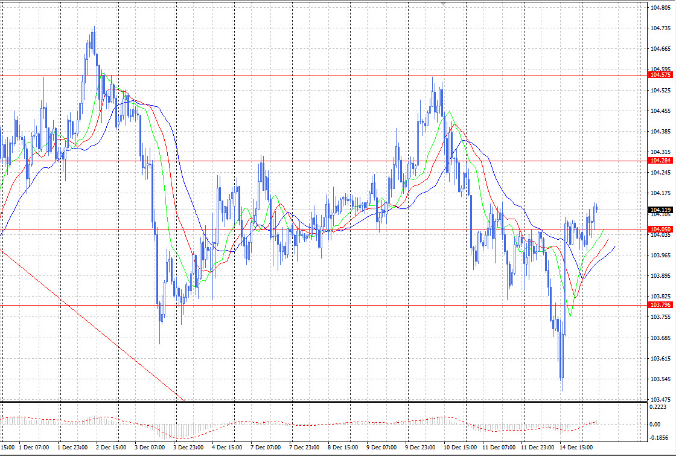Click the 4 Dec 15:00 time label

(227, 448)
